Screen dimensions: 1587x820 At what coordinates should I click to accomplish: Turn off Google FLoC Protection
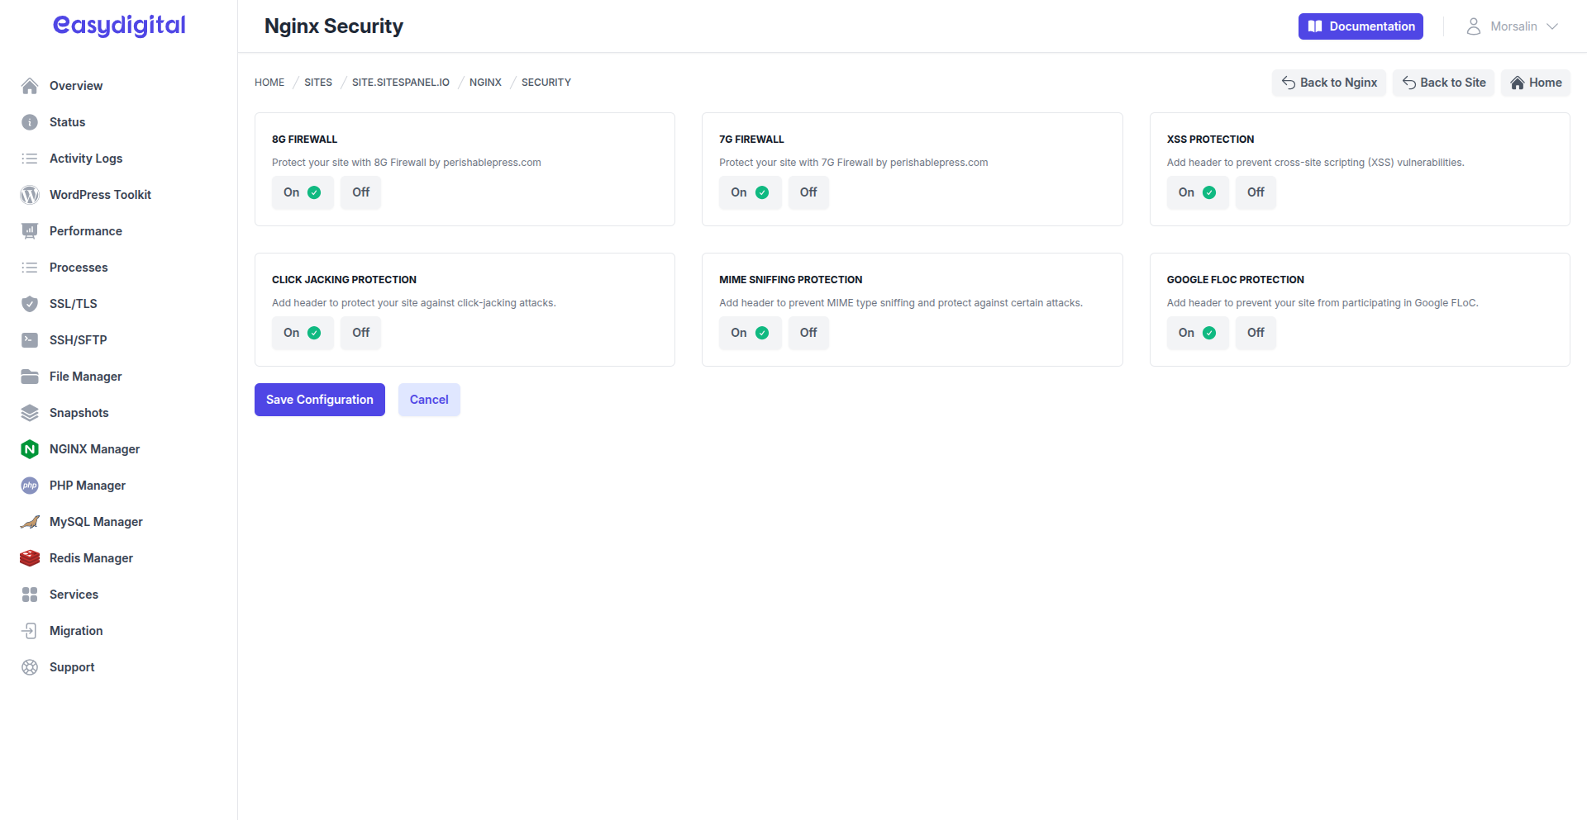coord(1255,332)
